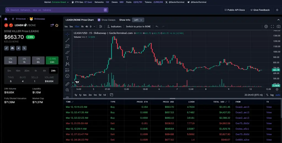View transaction for Mar 13, 10:15:23 AM

coord(269,107)
